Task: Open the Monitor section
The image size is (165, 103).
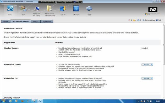Action: point(76,10)
